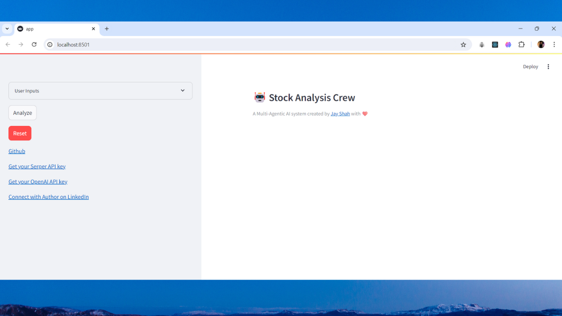Open 'Get your OpenAI API key' link

[38, 182]
